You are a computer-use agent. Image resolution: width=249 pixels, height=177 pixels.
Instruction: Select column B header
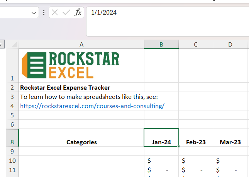161,44
